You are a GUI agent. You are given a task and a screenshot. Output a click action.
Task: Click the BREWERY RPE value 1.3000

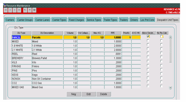113,58
